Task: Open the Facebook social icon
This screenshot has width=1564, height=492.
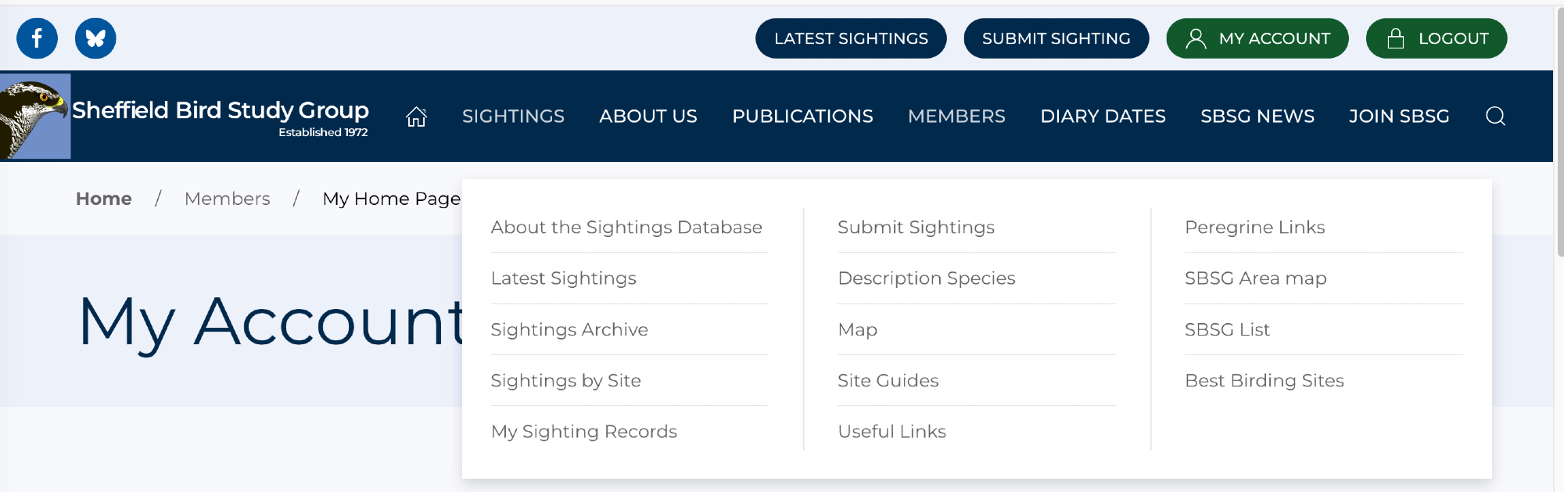Action: tap(37, 38)
